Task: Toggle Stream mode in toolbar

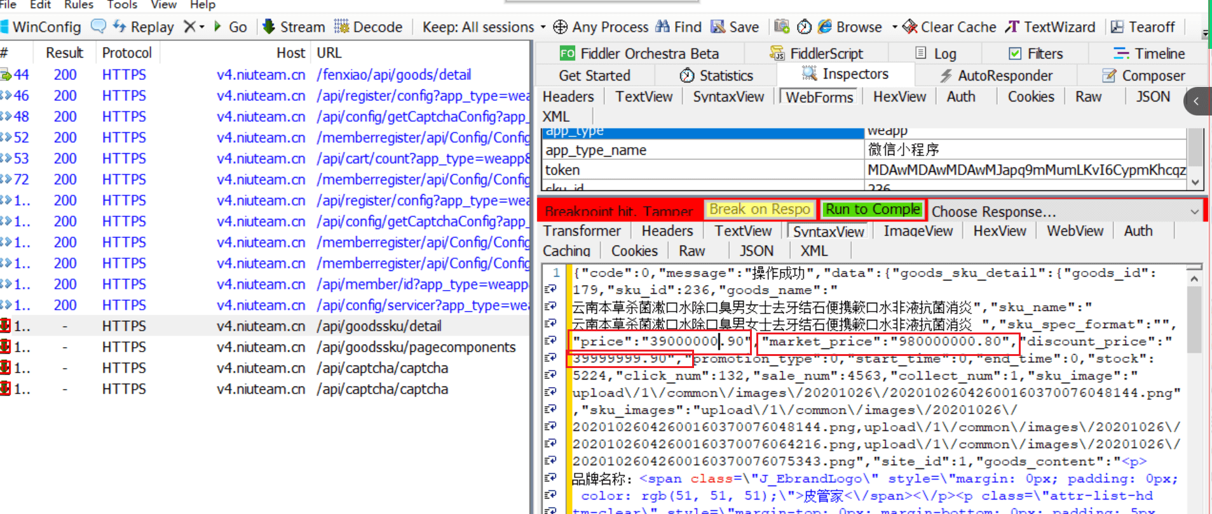Action: [x=294, y=27]
